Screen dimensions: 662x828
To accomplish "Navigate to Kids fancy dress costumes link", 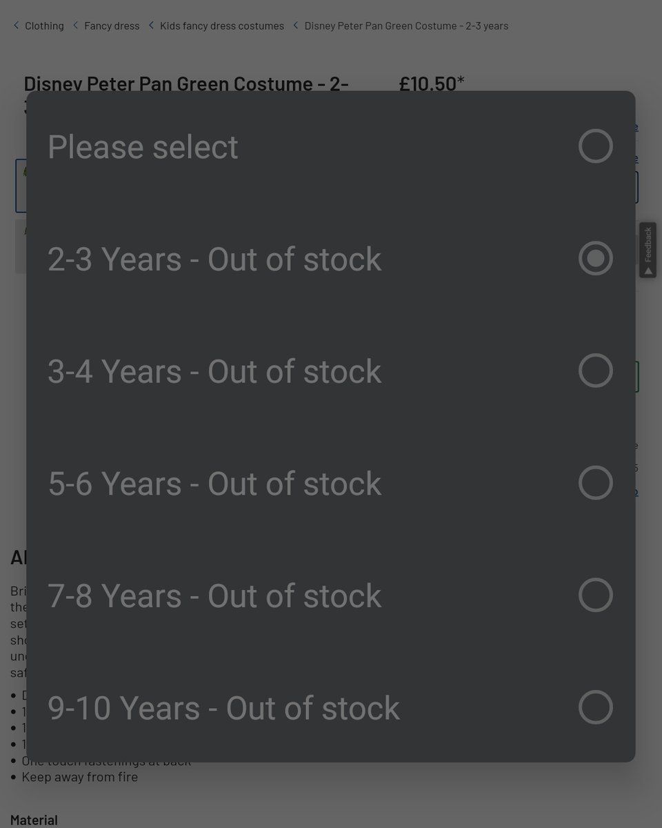I will click(x=222, y=26).
